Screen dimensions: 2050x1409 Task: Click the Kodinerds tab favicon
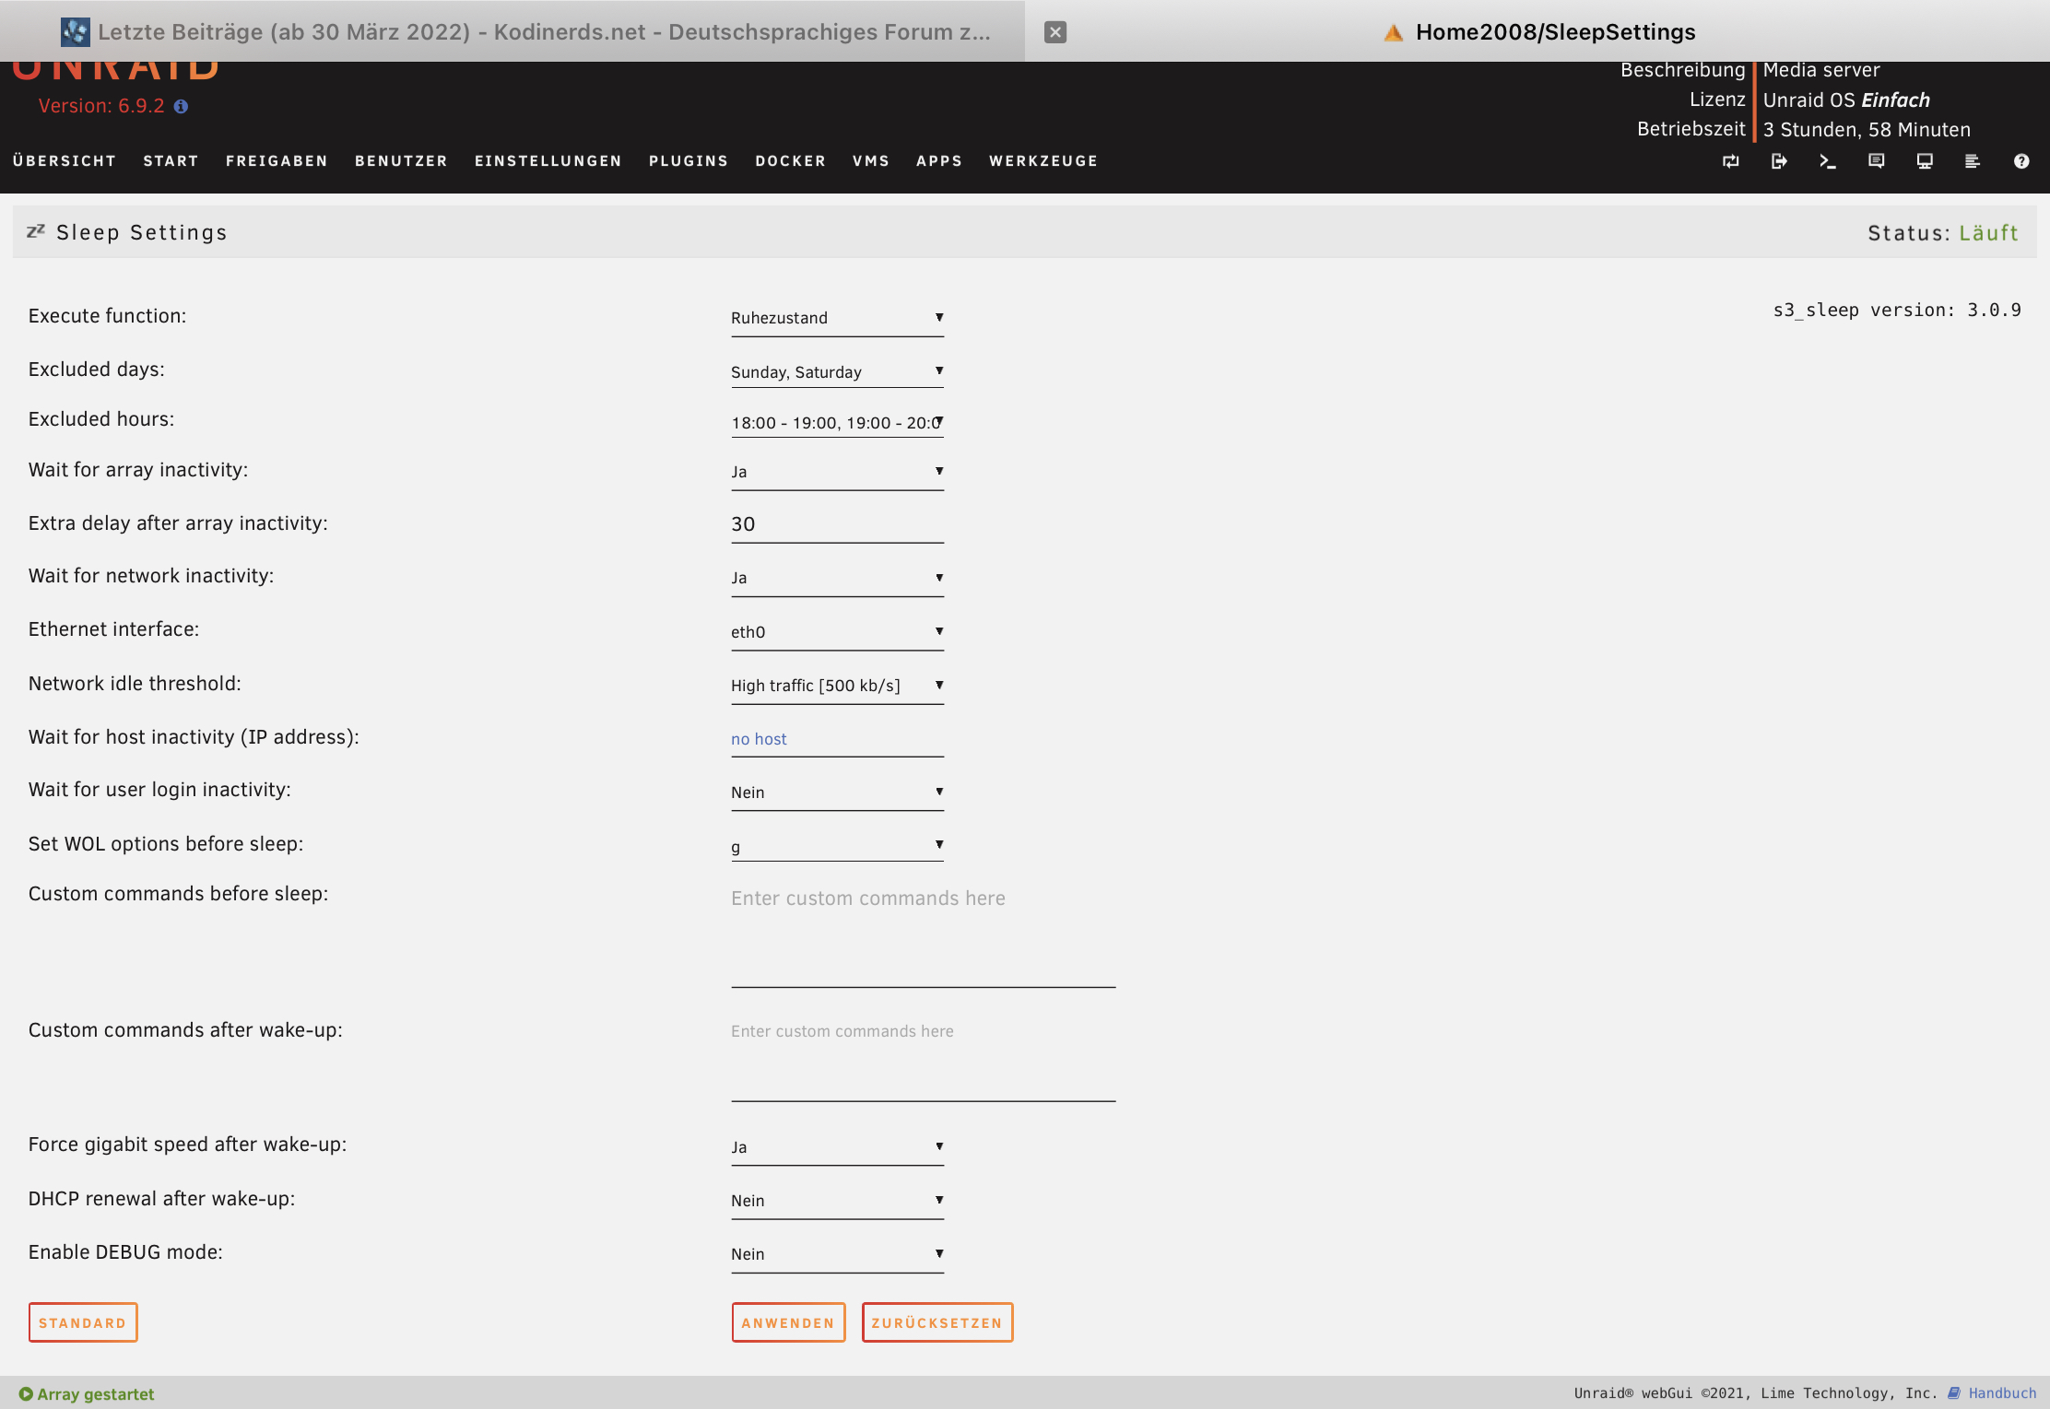[x=76, y=32]
